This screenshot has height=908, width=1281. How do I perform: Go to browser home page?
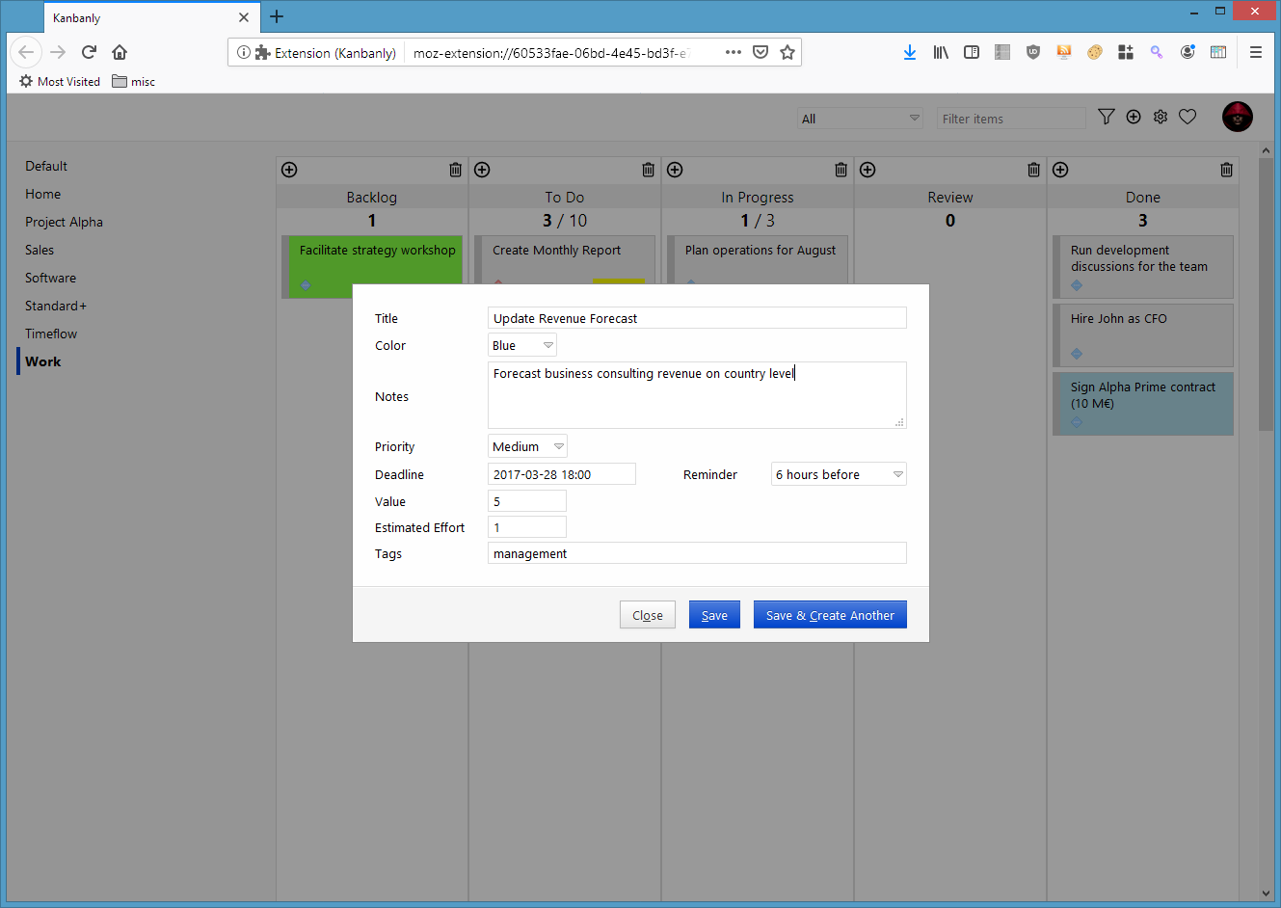click(x=120, y=52)
